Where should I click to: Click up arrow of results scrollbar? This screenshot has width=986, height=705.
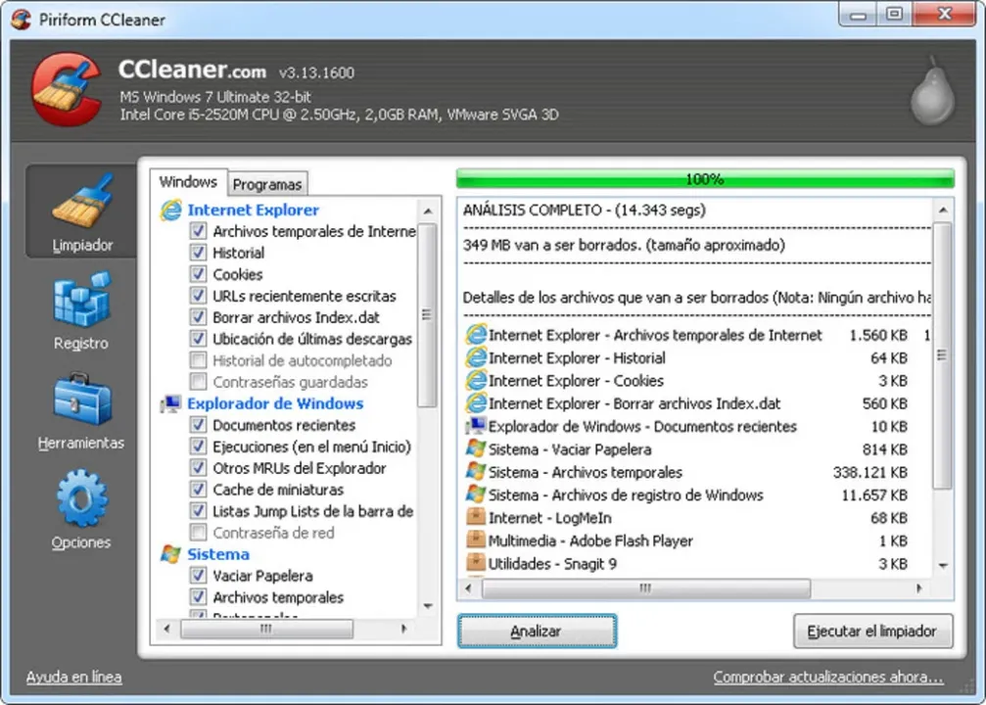click(x=943, y=211)
